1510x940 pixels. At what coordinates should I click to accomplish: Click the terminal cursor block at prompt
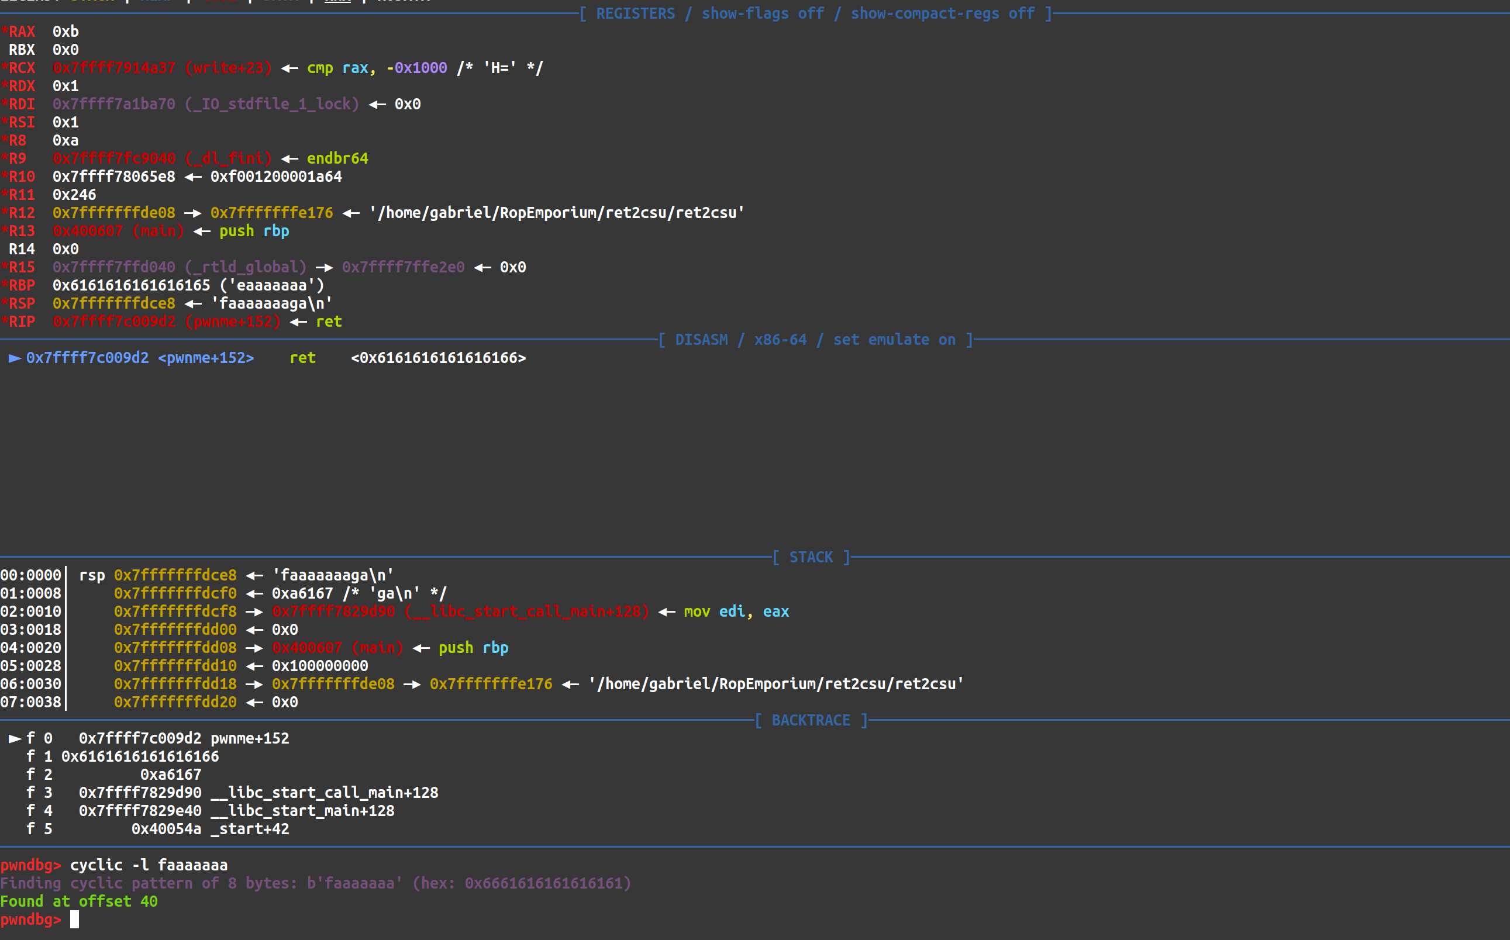point(75,920)
